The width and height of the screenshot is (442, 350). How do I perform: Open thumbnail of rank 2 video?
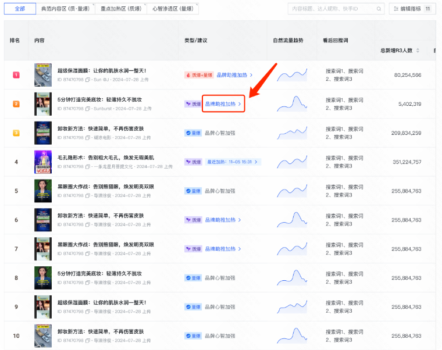43,104
